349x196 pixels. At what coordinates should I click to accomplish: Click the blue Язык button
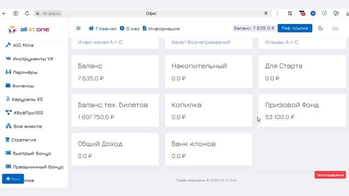click(13, 179)
